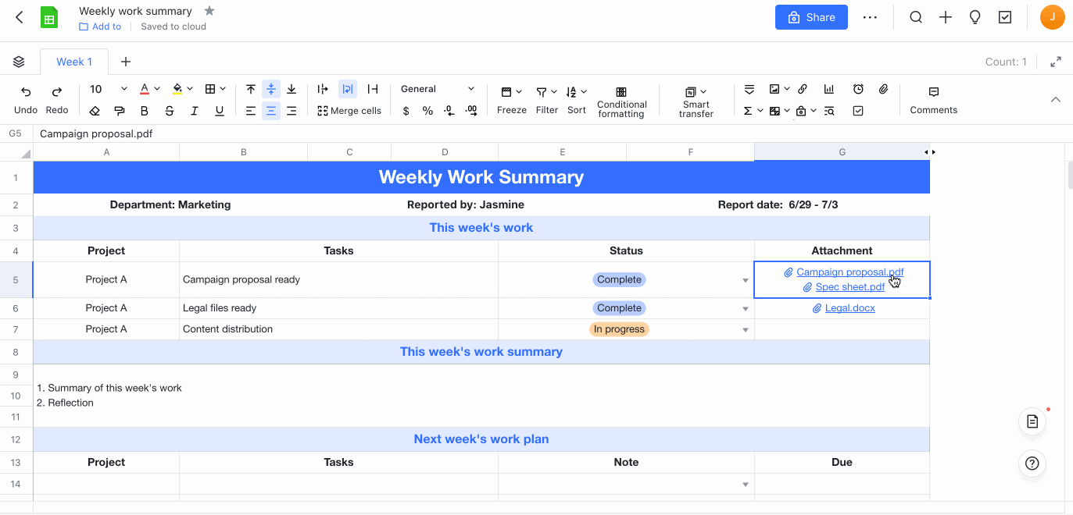Image resolution: width=1073 pixels, height=515 pixels.
Task: Toggle the text wrap option
Action: coord(349,89)
